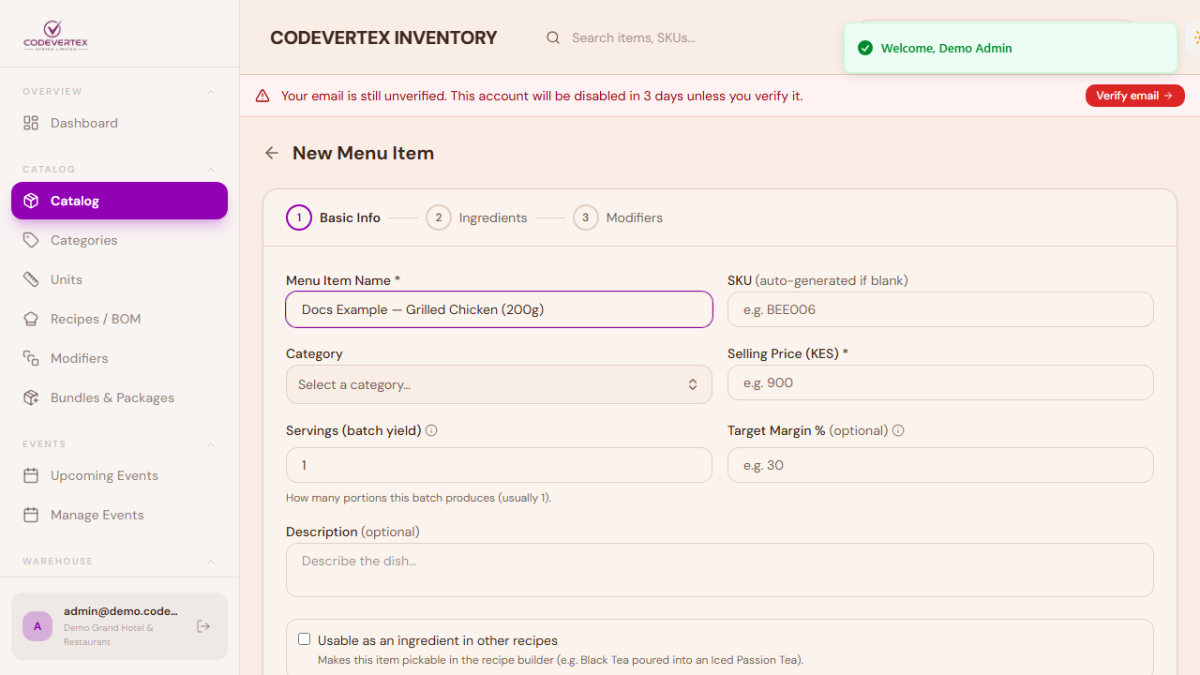The height and width of the screenshot is (675, 1200).
Task: Click the info icon next to Target Margin %
Action: pyautogui.click(x=898, y=430)
